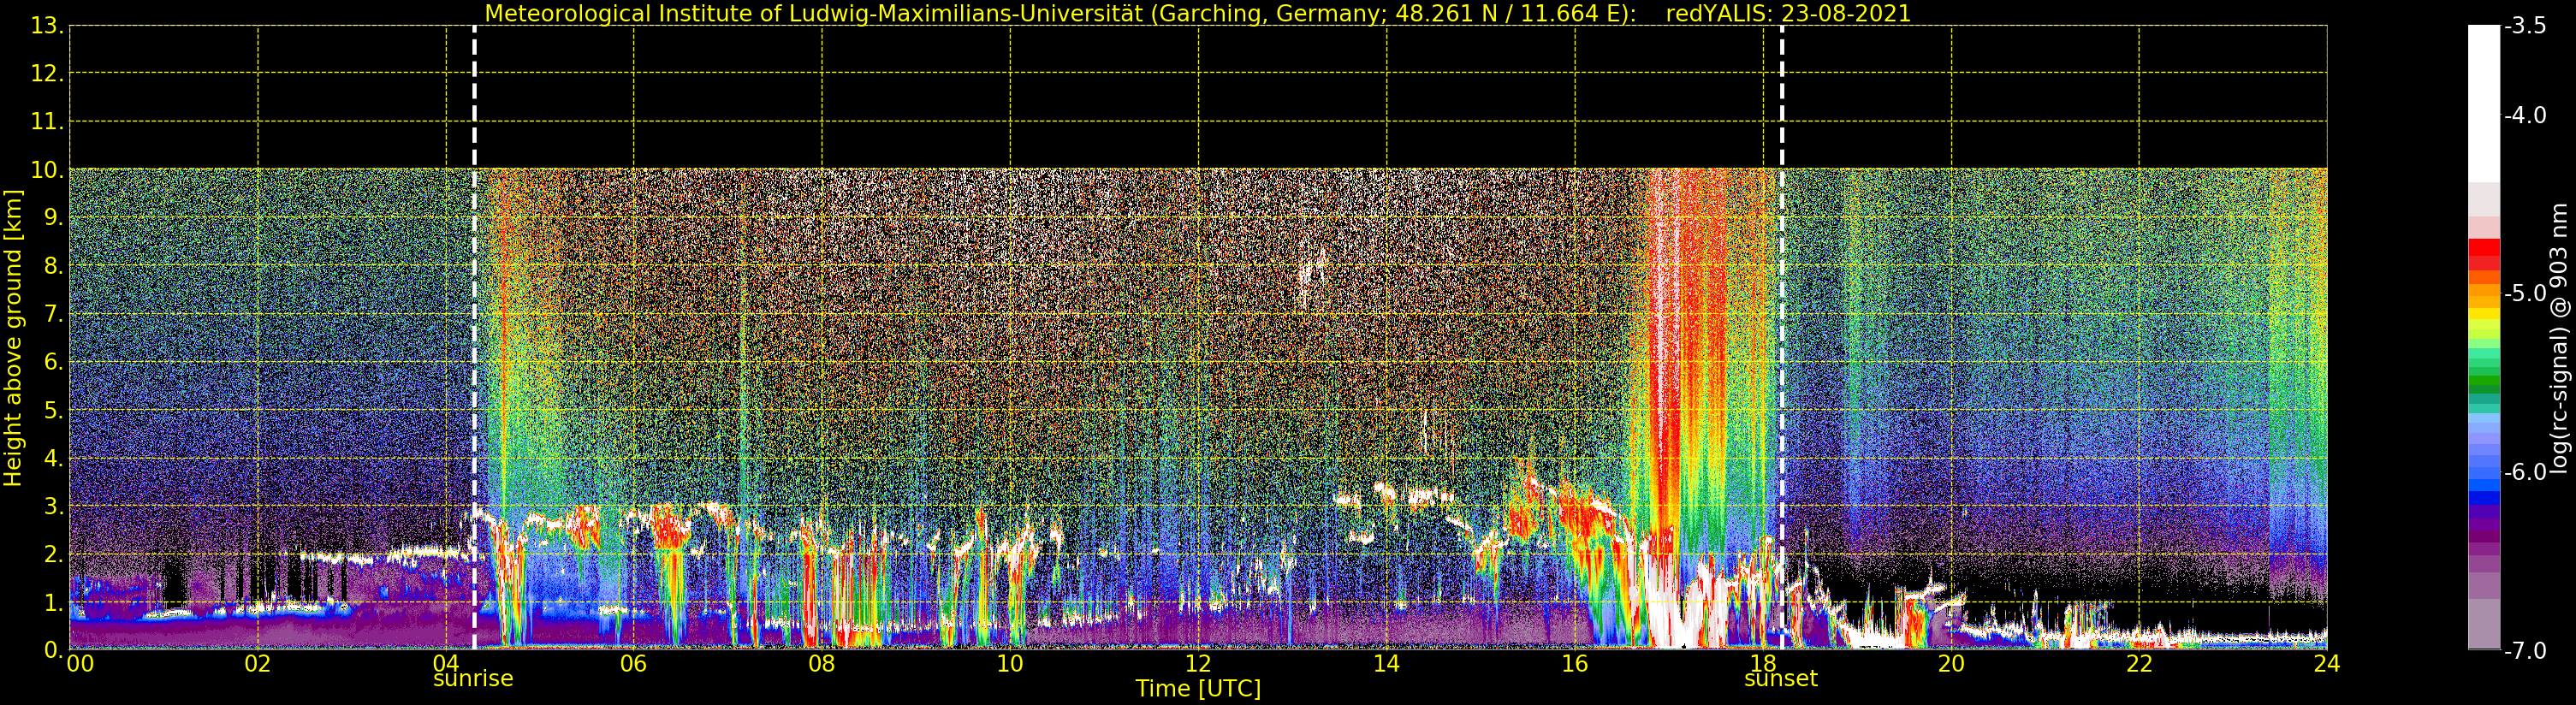Click the colorbar tick label '-4.0'
Viewport: 2576px width, 705px height.
pyautogui.click(x=2525, y=115)
